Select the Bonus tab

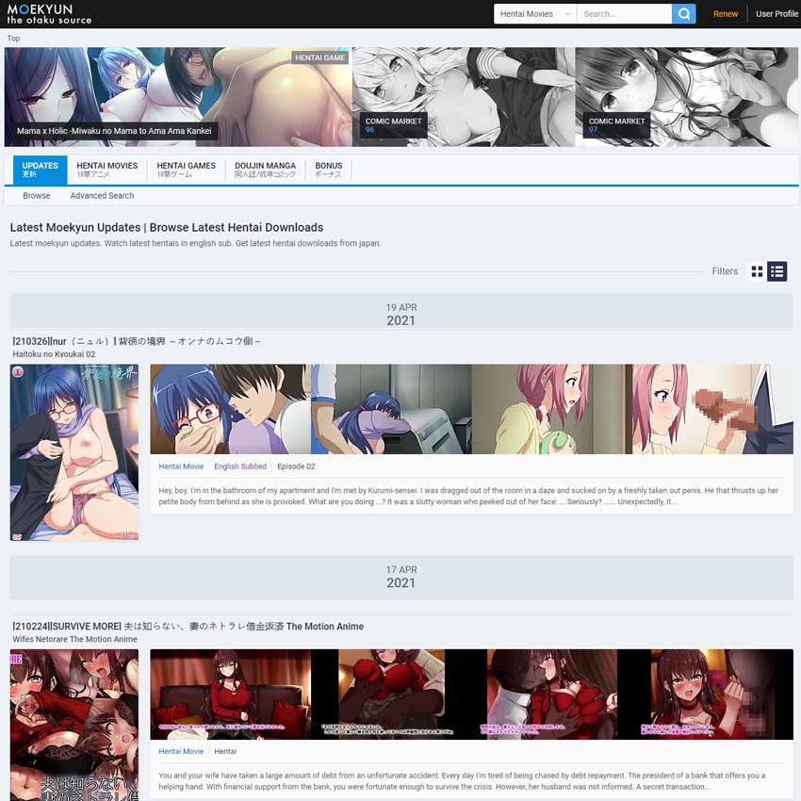[329, 170]
